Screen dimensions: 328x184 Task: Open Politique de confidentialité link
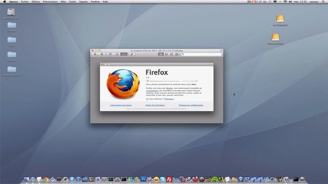(191, 105)
